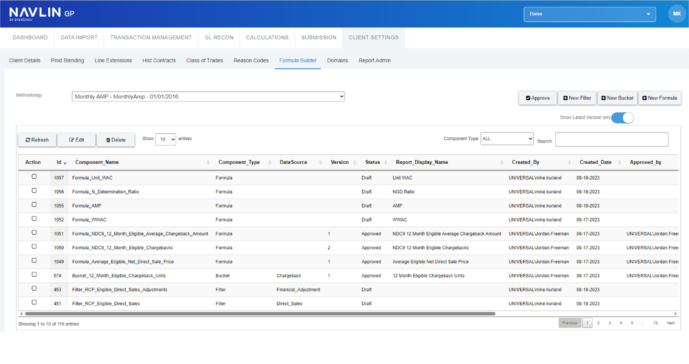This screenshot has width=689, height=364.
Task: Click the horizontal table scrollbar
Action: [x=259, y=314]
